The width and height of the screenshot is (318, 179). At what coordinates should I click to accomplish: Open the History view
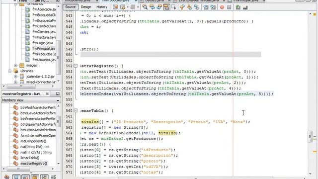101,7
